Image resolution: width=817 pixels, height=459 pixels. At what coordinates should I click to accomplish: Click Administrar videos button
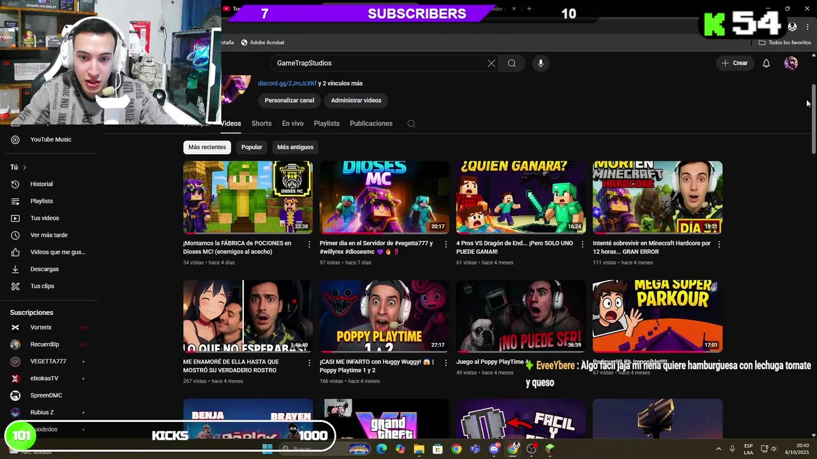click(356, 100)
